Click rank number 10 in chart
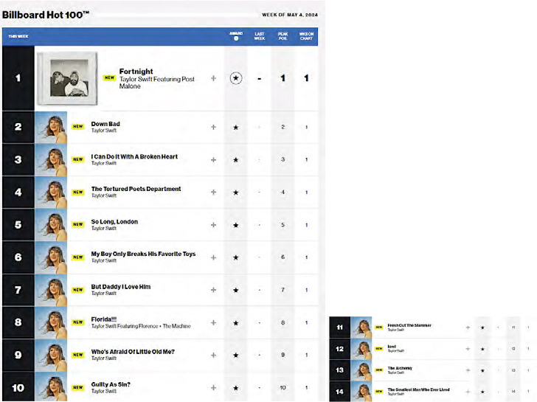Screen dimensions: 537x402 point(18,388)
